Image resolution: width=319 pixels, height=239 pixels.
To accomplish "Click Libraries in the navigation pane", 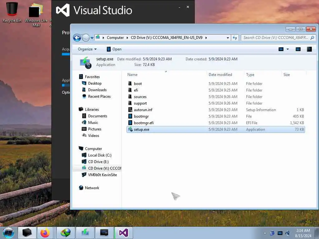I will click(92, 109).
